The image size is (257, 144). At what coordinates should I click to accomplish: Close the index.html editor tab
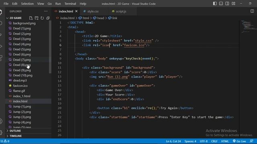76,11
